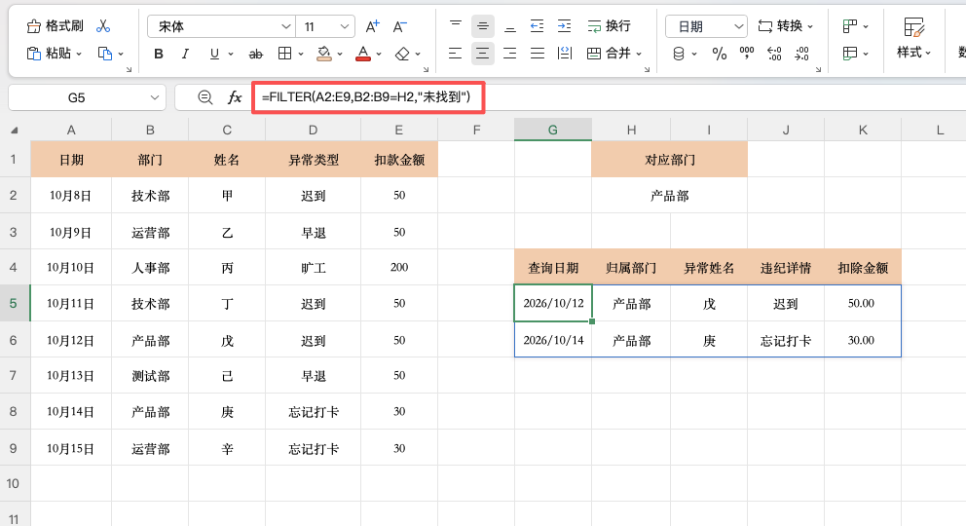Select row 5 header

(x=14, y=303)
